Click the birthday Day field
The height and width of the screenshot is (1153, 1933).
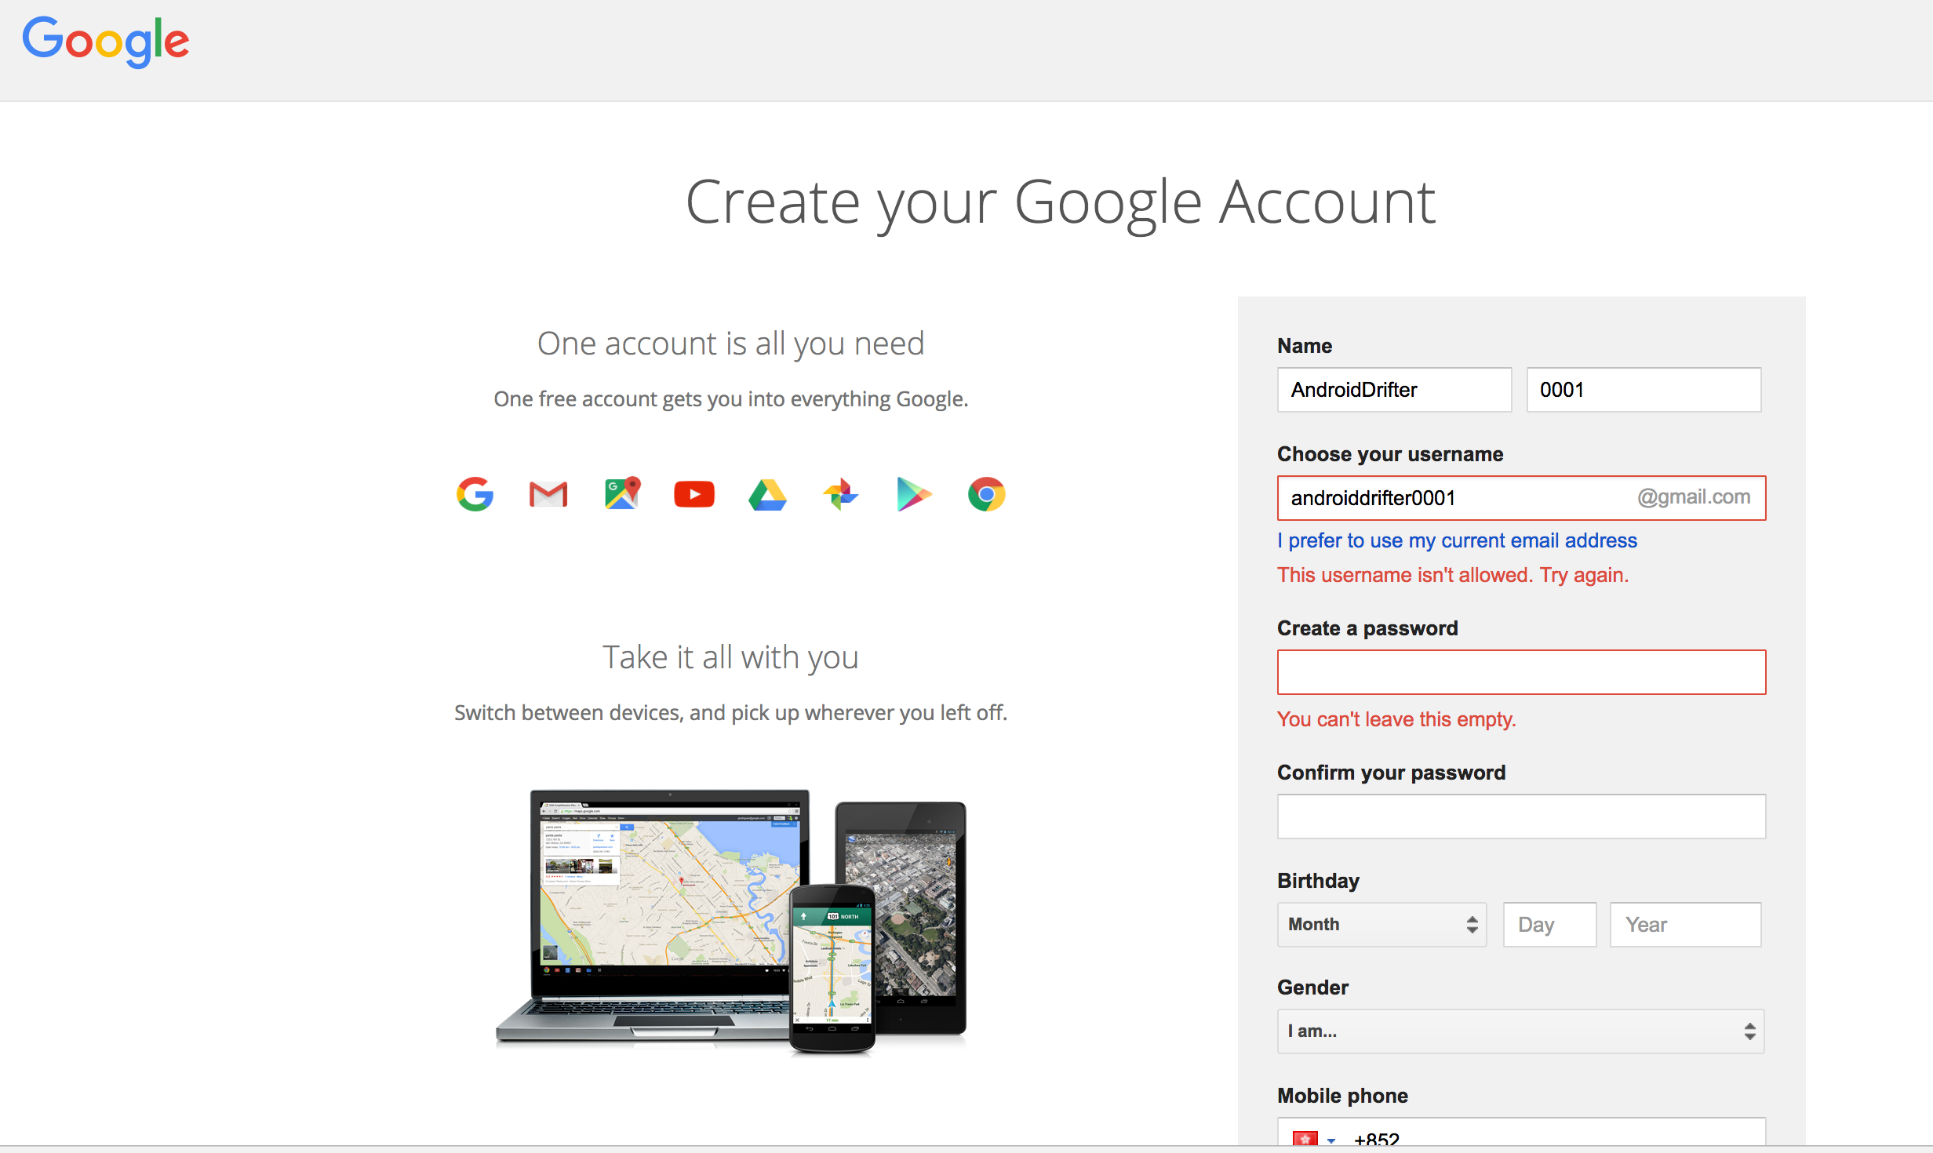coord(1549,925)
